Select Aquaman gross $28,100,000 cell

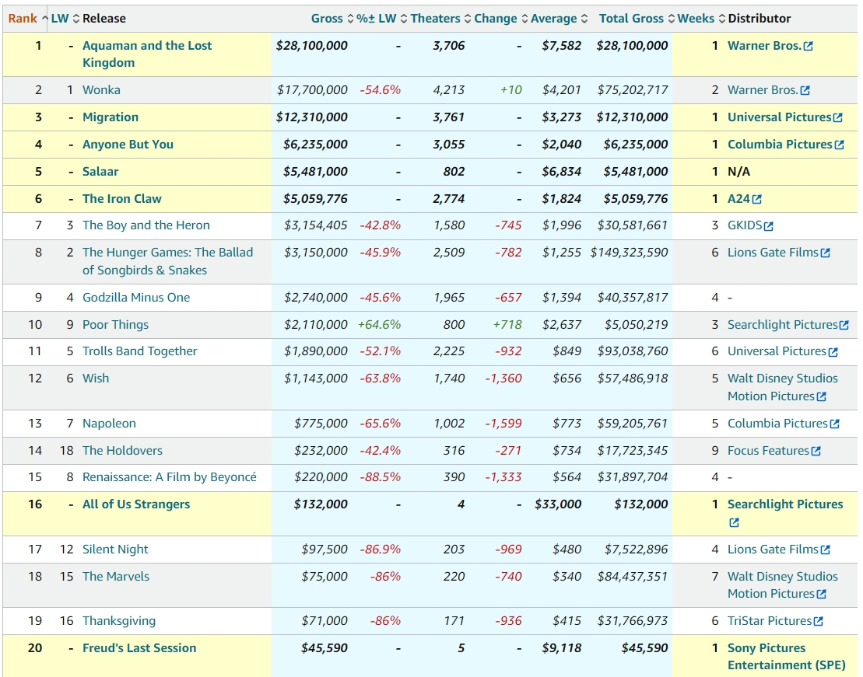(311, 46)
